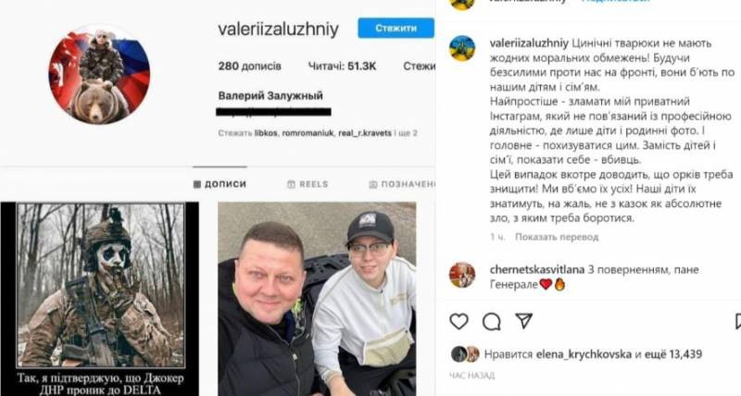741x396 pixels.
Task: Open the ПОЗНАЧЕНІ tagged tab
Action: (x=402, y=184)
